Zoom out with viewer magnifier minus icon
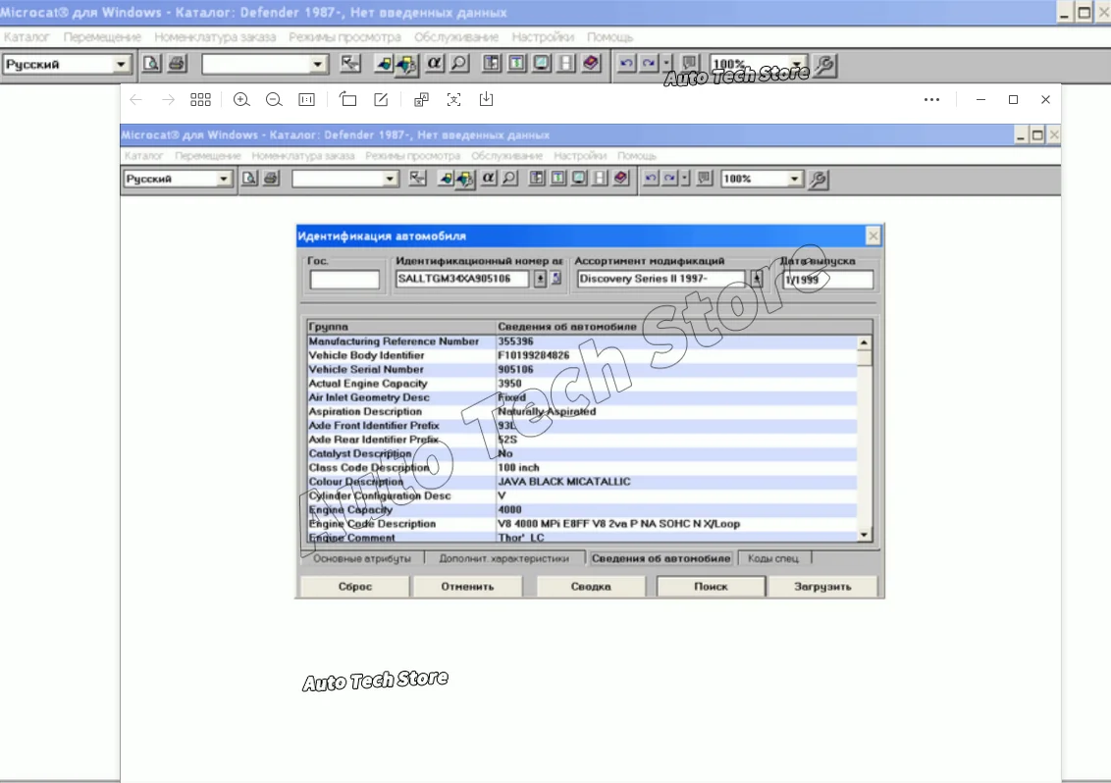The height and width of the screenshot is (783, 1111). tap(274, 100)
